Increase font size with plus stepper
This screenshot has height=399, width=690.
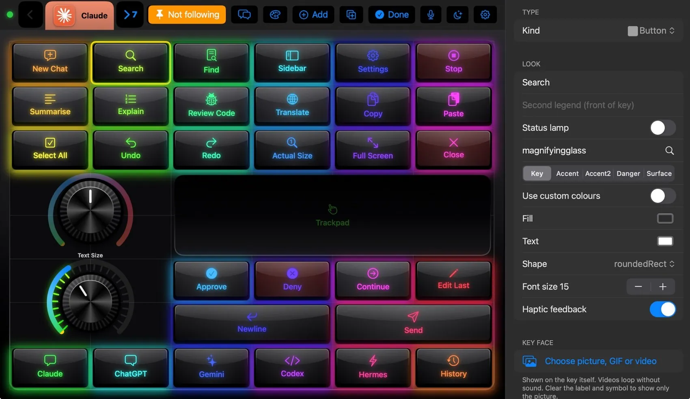(663, 287)
